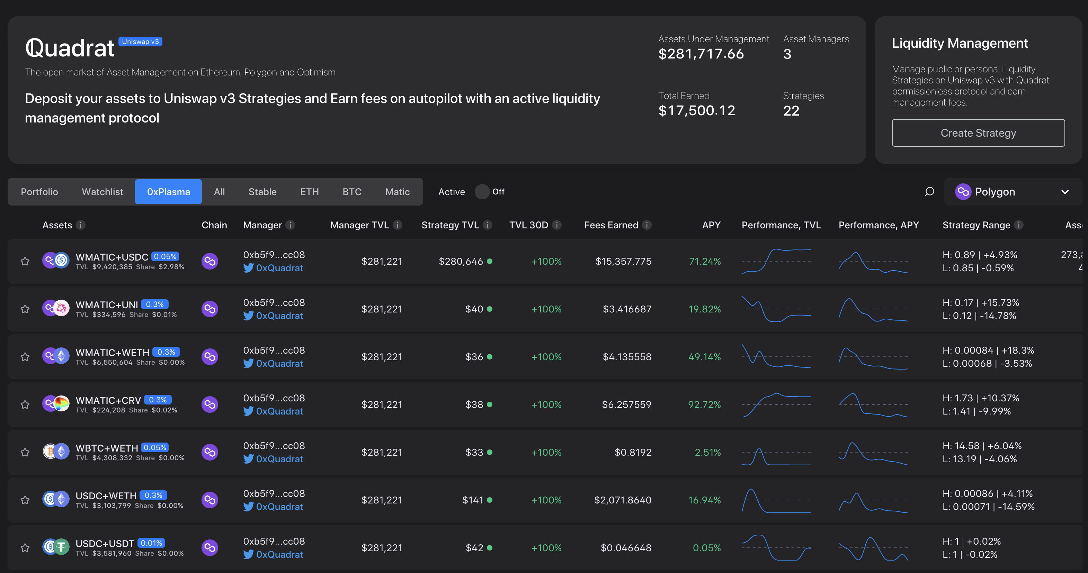Image resolution: width=1088 pixels, height=573 pixels.
Task: Click the WMATIC+WETH Performance TVL sparkline
Action: pyautogui.click(x=776, y=356)
